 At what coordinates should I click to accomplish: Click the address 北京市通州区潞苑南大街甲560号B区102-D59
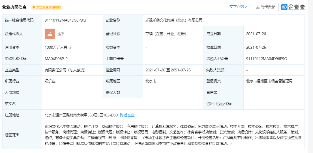point(81,115)
